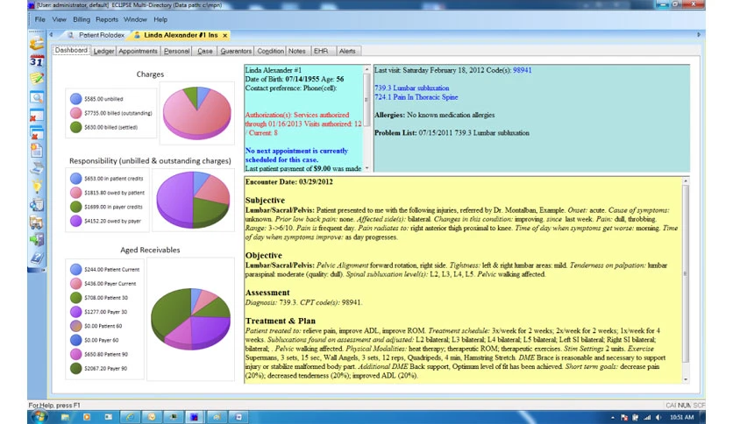
Task: Open the Help menu
Action: pyautogui.click(x=160, y=19)
